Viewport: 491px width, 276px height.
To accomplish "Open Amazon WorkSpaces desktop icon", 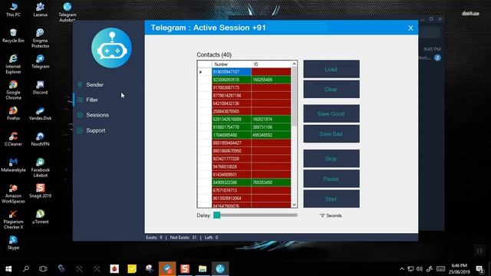I will point(13,193).
